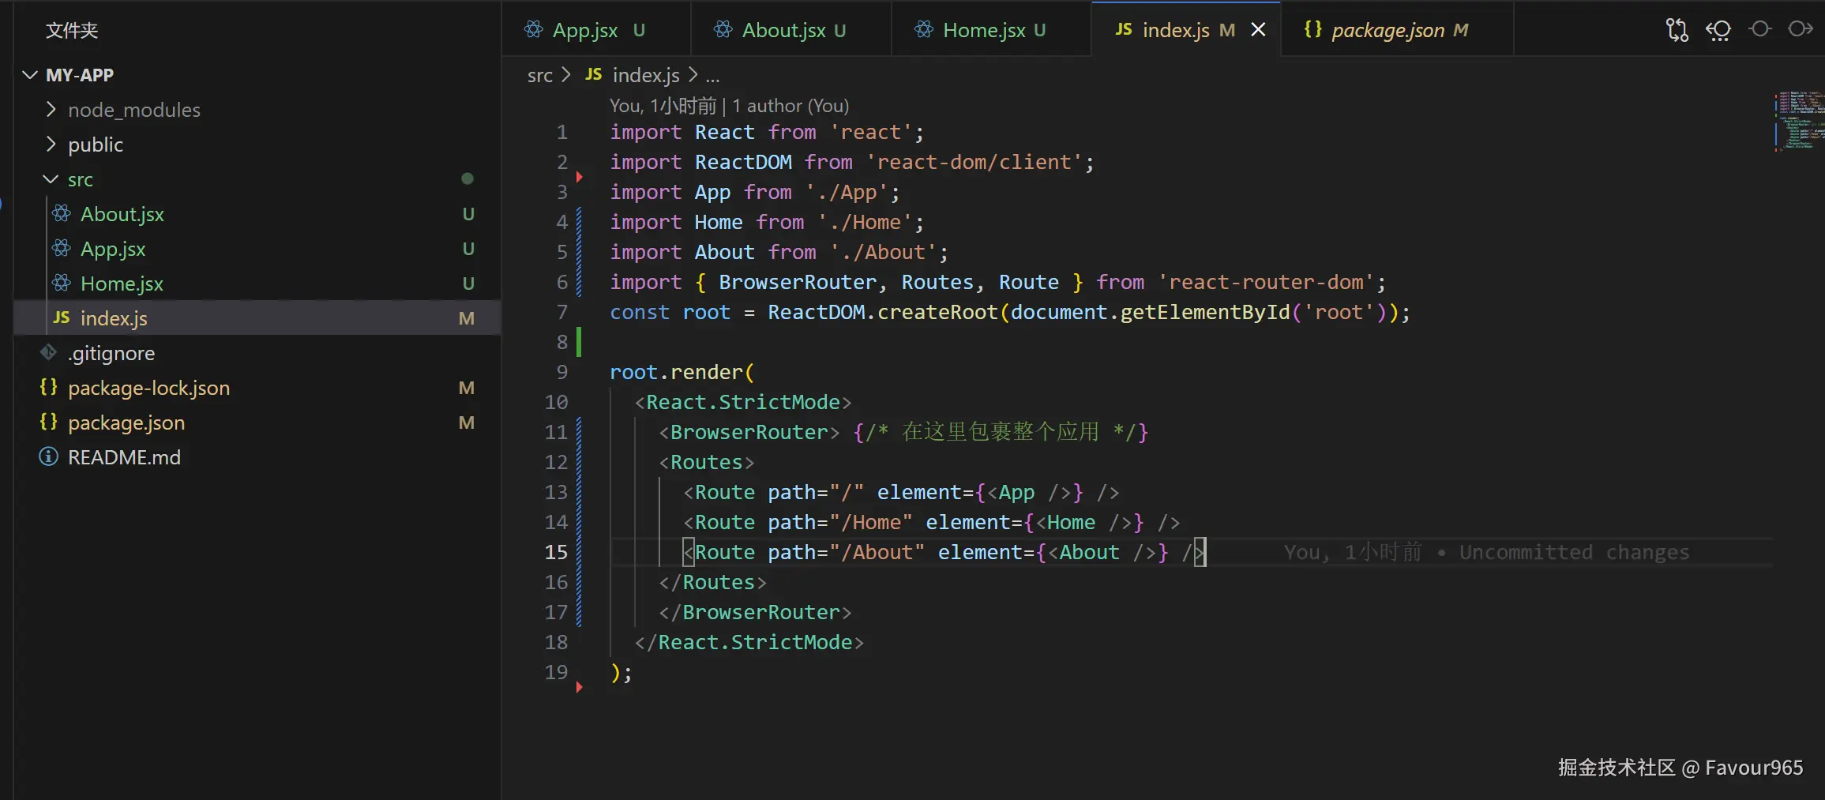1825x800 pixels.
Task: Close the index.js editor tab
Action: (1258, 29)
